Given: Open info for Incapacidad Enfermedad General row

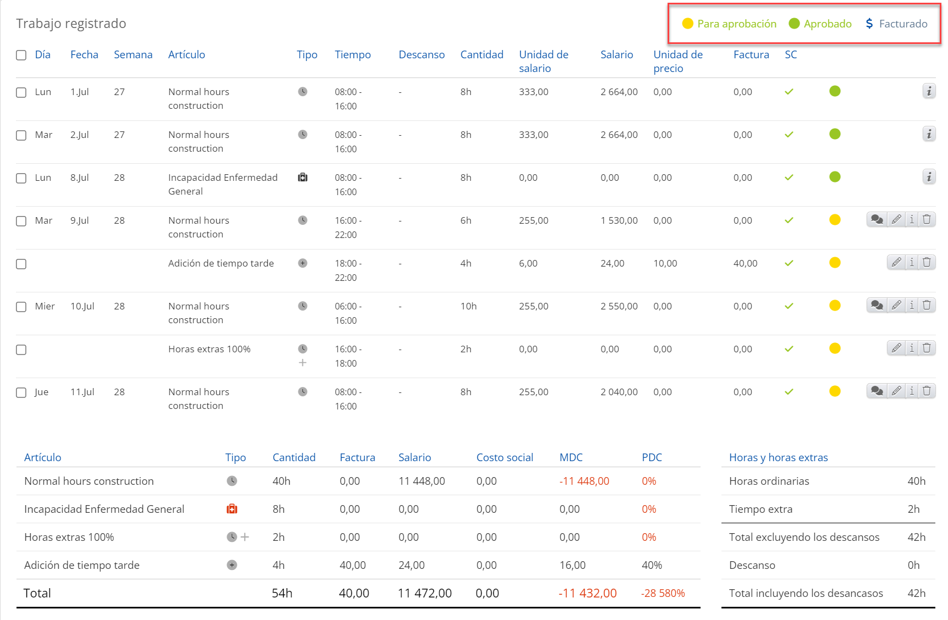Looking at the screenshot, I should 929,177.
